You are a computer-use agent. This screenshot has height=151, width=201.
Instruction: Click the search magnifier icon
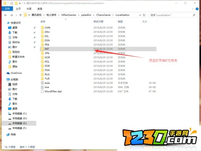(194, 15)
